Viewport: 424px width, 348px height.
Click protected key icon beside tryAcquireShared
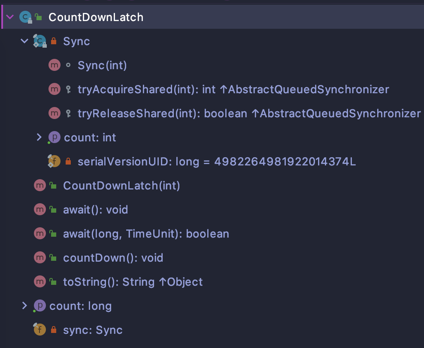68,89
